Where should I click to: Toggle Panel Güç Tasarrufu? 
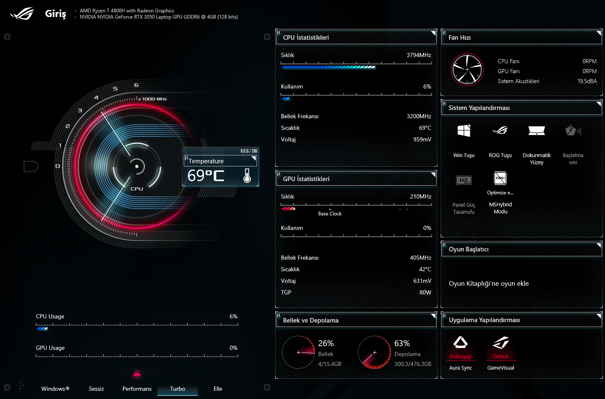464,180
